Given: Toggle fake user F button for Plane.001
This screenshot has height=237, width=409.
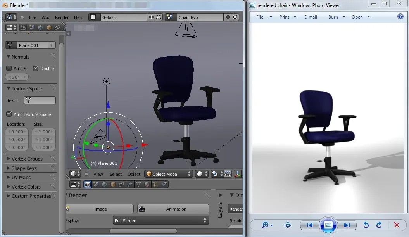Looking at the screenshot, I should [52, 45].
